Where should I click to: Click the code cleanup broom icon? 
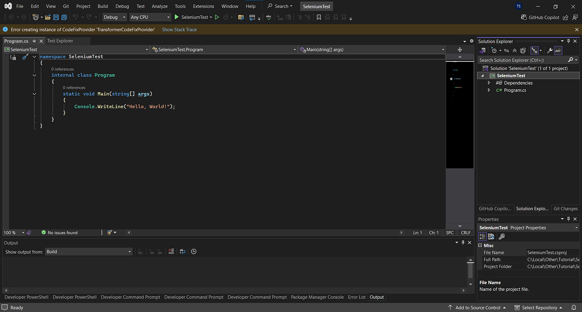[x=110, y=233]
